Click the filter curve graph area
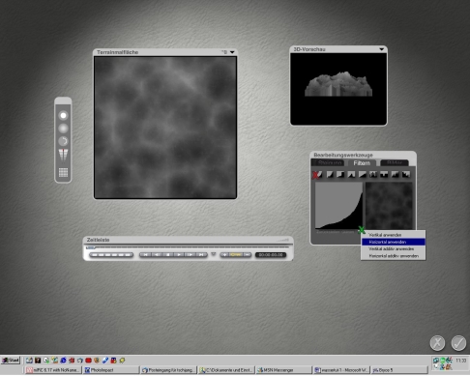This screenshot has width=470, height=376. (x=338, y=205)
